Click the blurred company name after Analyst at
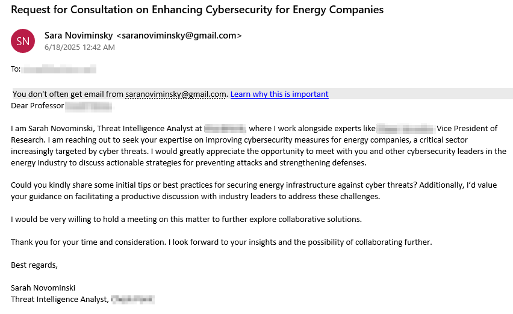This screenshot has height=314, width=513. point(224,128)
